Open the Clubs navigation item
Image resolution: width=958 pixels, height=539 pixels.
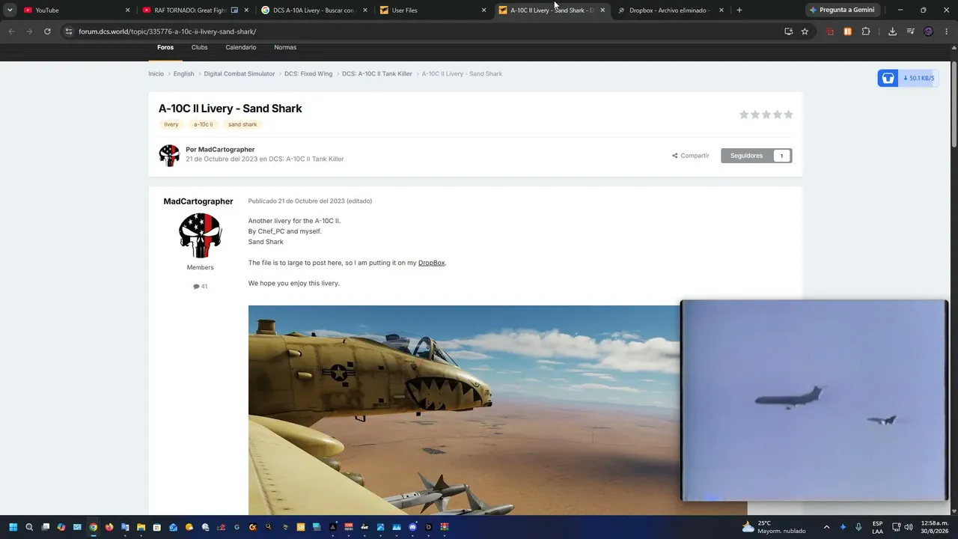200,47
